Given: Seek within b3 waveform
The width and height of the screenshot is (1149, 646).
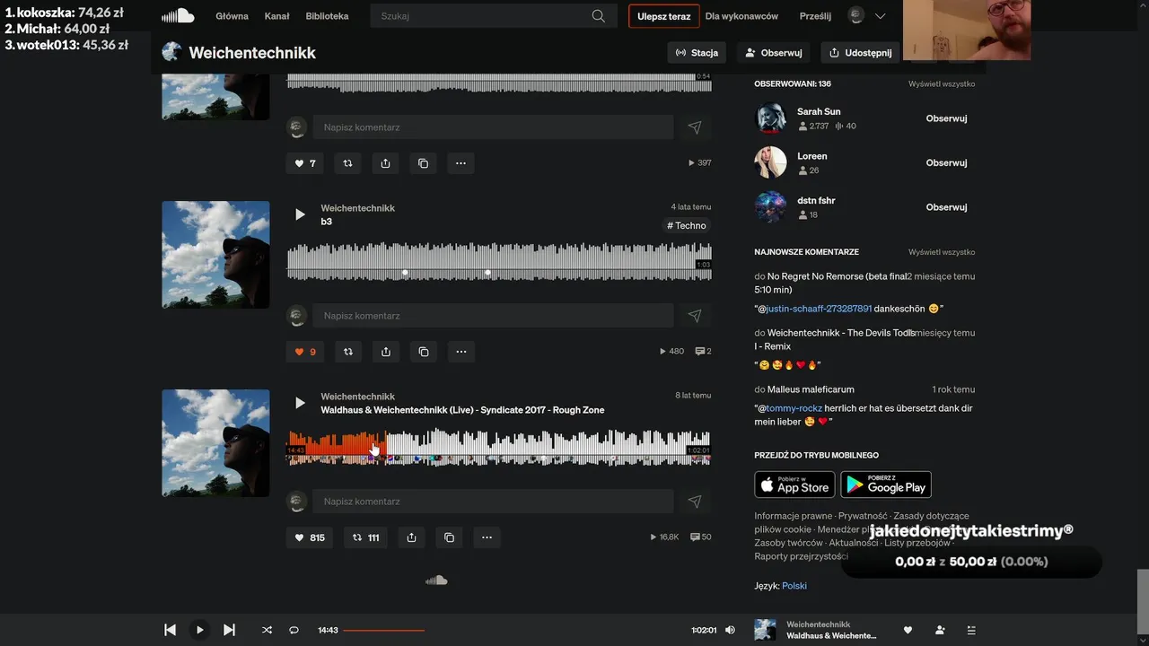Looking at the screenshot, I should point(499,260).
